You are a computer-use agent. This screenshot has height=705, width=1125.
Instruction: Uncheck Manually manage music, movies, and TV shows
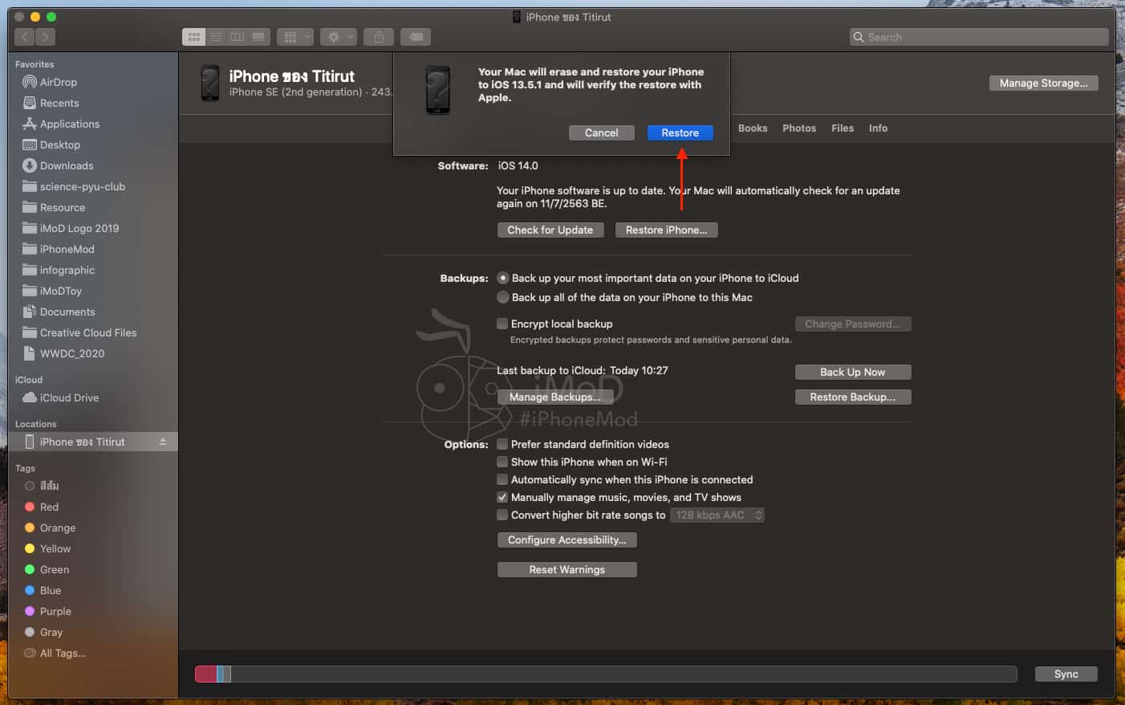click(502, 497)
